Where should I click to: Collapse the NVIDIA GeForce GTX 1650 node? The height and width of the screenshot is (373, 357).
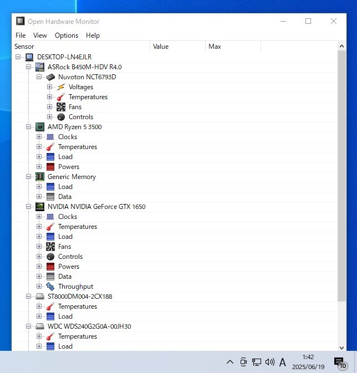(28, 207)
